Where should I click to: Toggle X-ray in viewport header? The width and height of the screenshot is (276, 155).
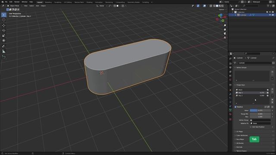point(211,6)
